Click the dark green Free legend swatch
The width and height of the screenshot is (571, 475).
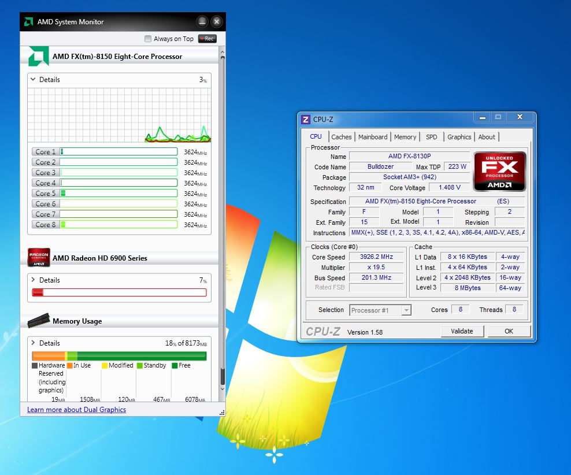click(175, 365)
